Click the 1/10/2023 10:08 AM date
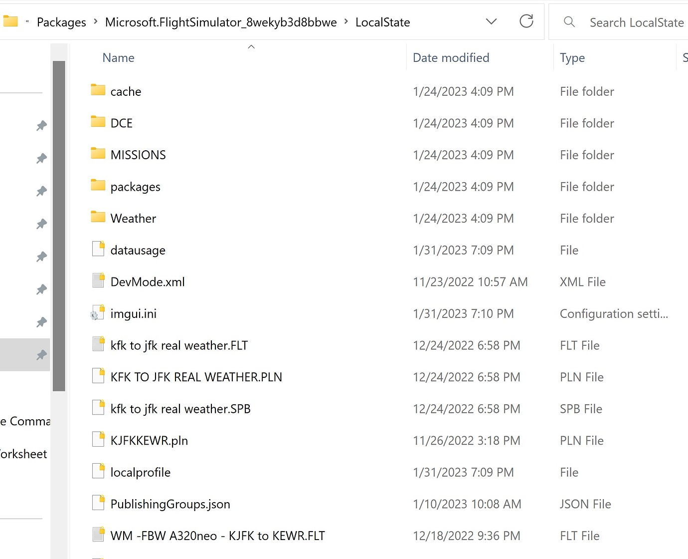Screen dimensions: 688x559 (467, 505)
